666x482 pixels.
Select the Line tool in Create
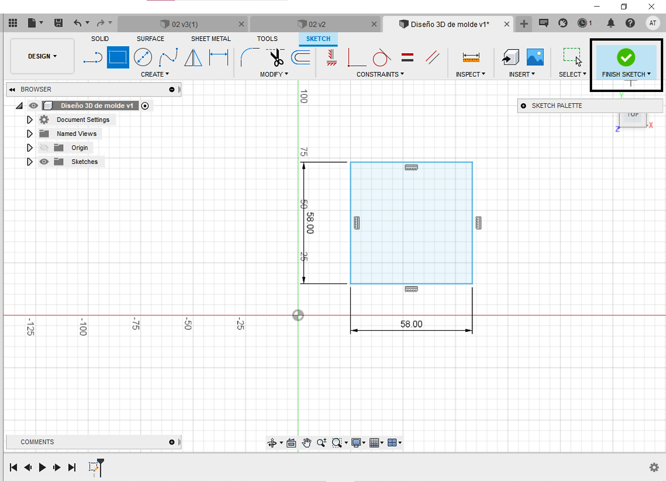coord(93,58)
